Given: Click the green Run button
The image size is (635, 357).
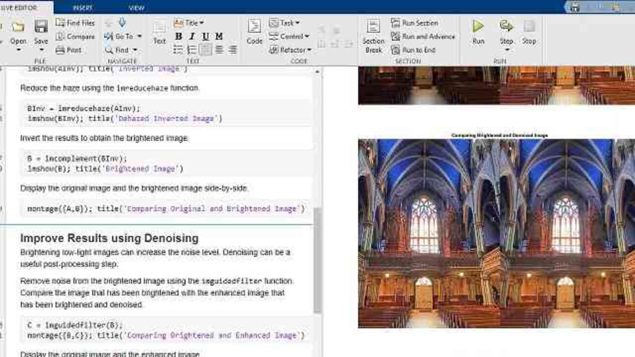Looking at the screenshot, I should 478,27.
